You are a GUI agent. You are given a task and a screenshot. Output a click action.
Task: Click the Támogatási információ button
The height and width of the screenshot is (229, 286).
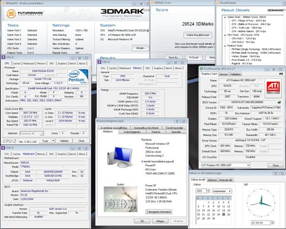[159, 212]
